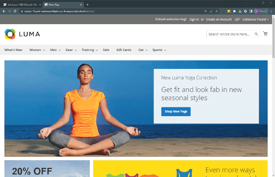Viewport: 275px width, 177px height.
Task: Expand the Training menu dropdown
Action: (97, 50)
